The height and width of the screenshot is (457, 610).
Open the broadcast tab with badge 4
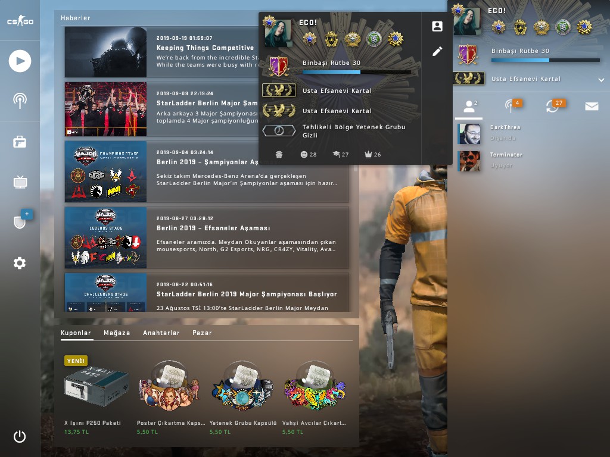(x=512, y=106)
